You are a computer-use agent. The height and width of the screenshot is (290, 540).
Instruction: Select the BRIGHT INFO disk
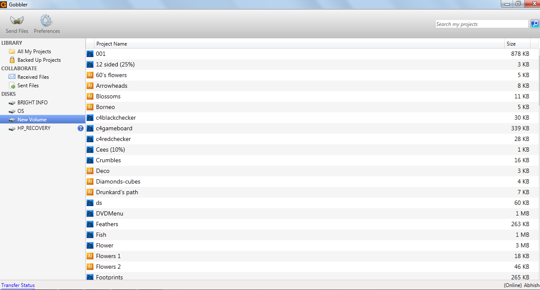(x=32, y=103)
